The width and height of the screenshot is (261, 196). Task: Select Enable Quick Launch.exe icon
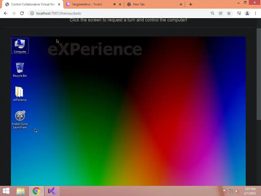[x=20, y=120]
